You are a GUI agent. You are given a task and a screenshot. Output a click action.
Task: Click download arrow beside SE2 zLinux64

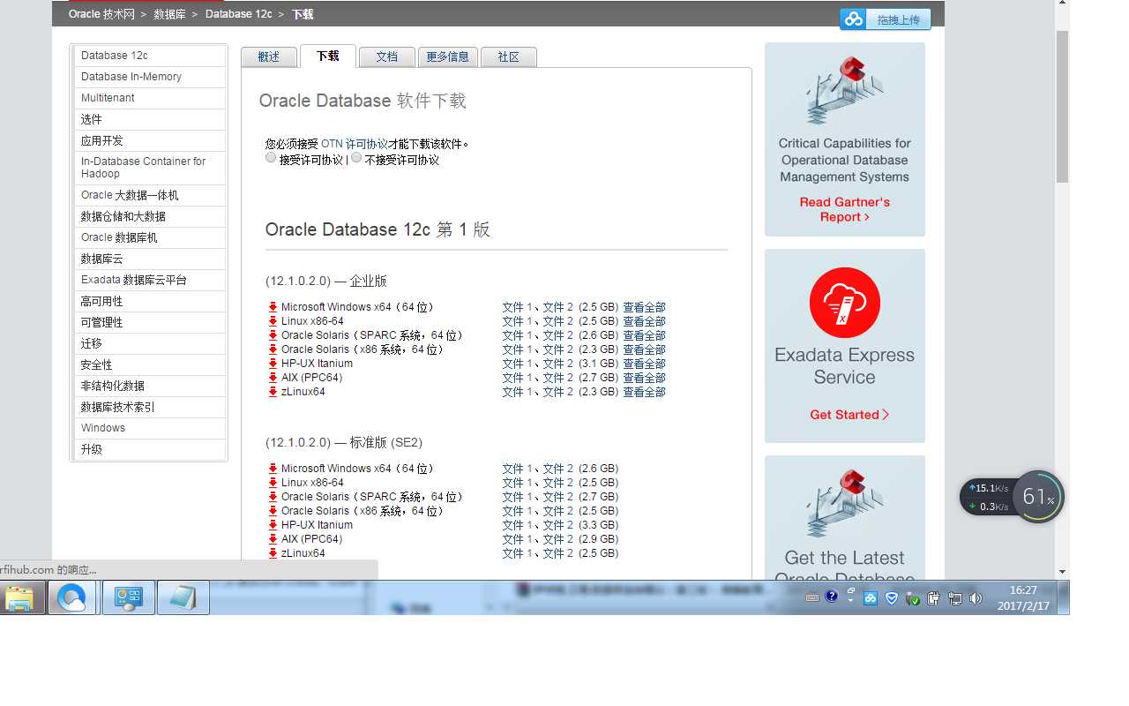[x=273, y=553]
